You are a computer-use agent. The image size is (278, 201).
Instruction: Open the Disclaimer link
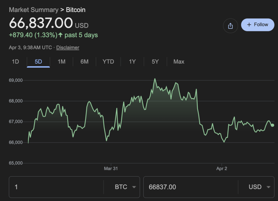[68, 48]
